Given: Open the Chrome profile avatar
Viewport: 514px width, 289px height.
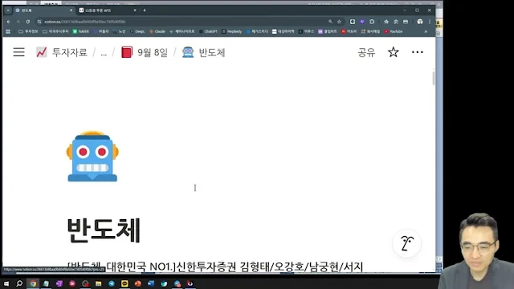Looking at the screenshot, I should (x=420, y=22).
